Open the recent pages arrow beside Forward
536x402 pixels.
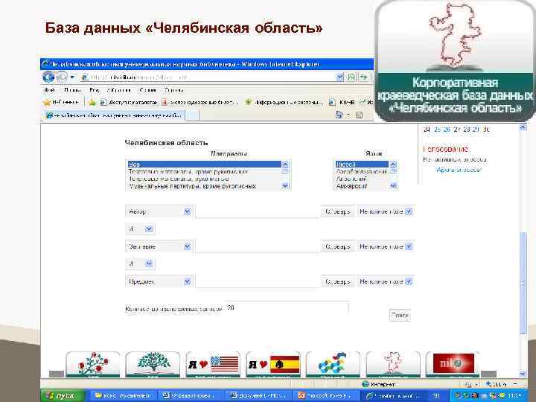72,77
